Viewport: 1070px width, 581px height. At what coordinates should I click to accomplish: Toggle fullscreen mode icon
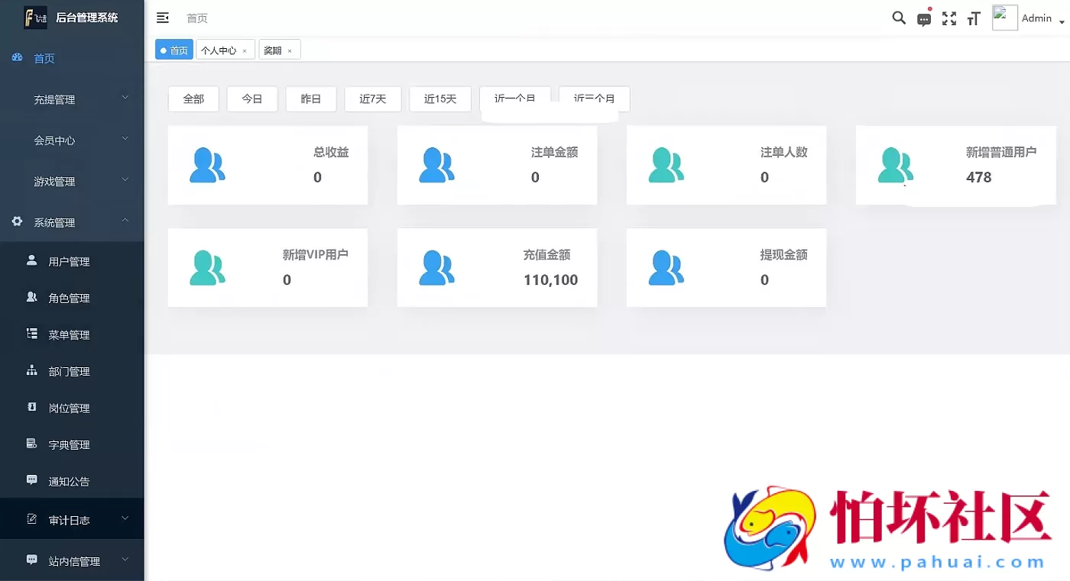[x=948, y=18]
